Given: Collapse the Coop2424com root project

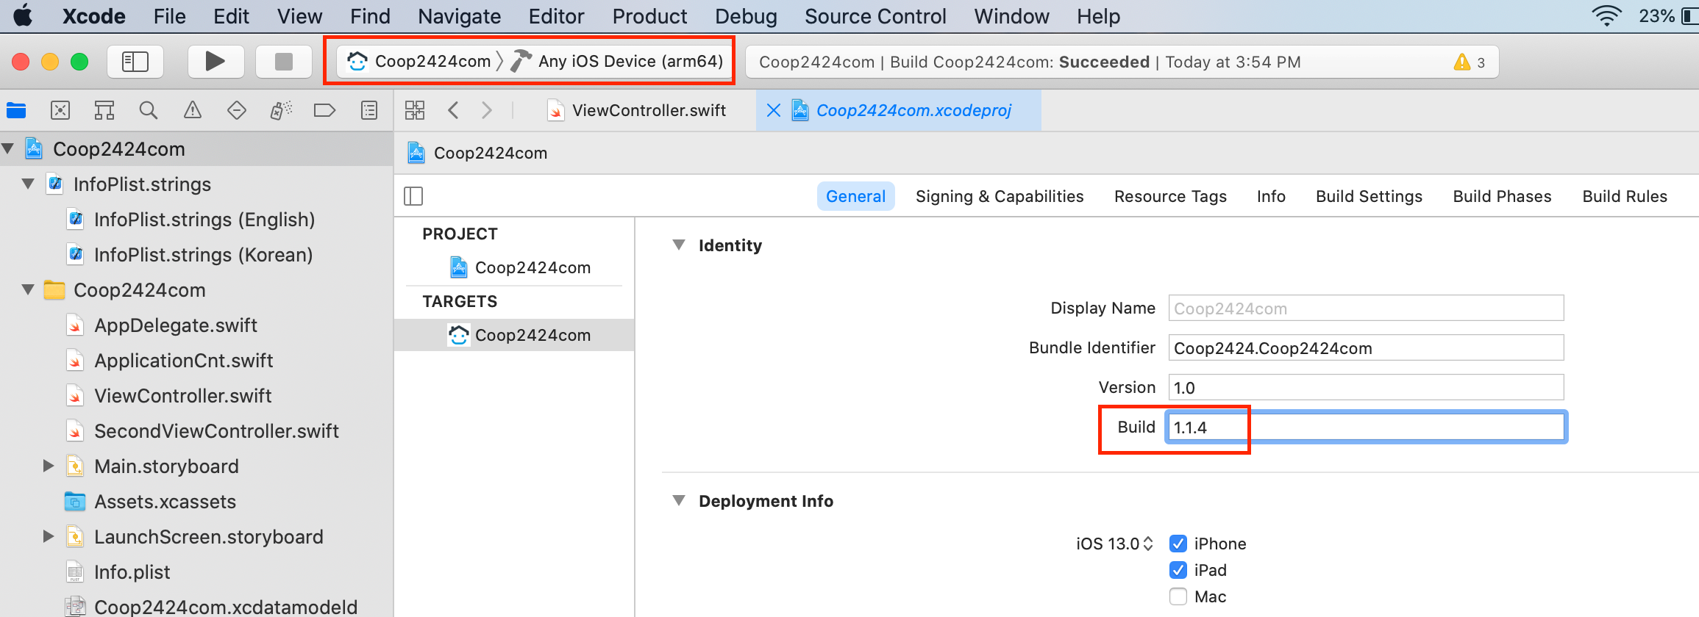Looking at the screenshot, I should [8, 149].
